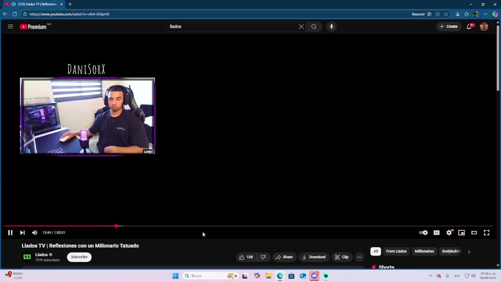Like the video with 138 likes

click(246, 257)
